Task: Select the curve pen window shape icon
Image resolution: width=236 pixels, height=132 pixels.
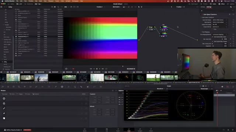Action: point(4,113)
